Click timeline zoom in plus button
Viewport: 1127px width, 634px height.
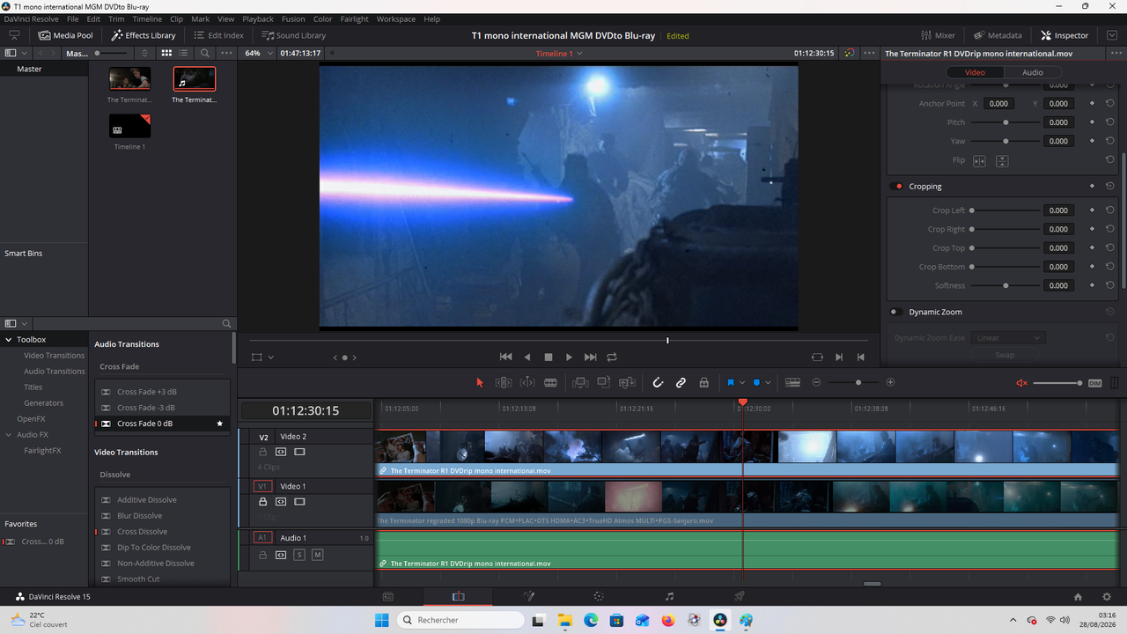(890, 382)
